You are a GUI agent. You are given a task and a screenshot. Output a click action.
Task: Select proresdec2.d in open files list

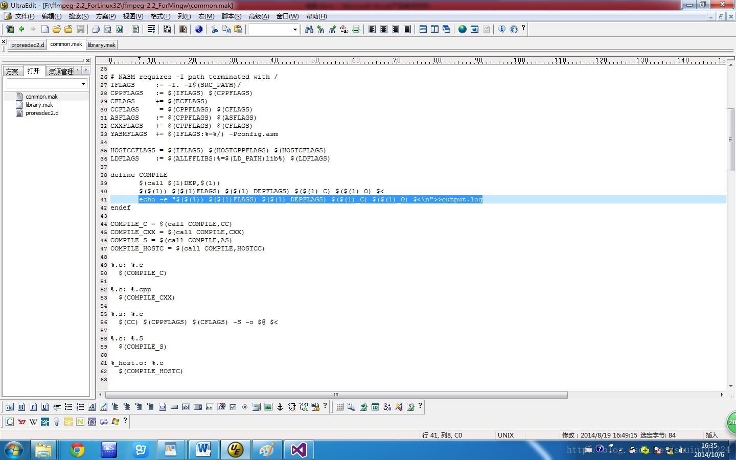pos(42,113)
